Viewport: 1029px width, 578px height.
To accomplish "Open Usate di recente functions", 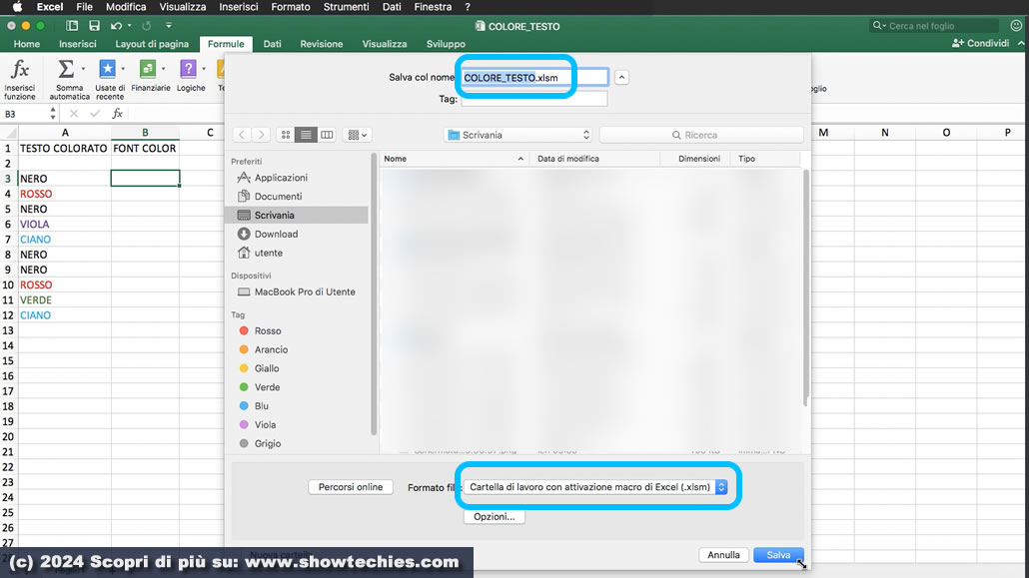I will [107, 69].
